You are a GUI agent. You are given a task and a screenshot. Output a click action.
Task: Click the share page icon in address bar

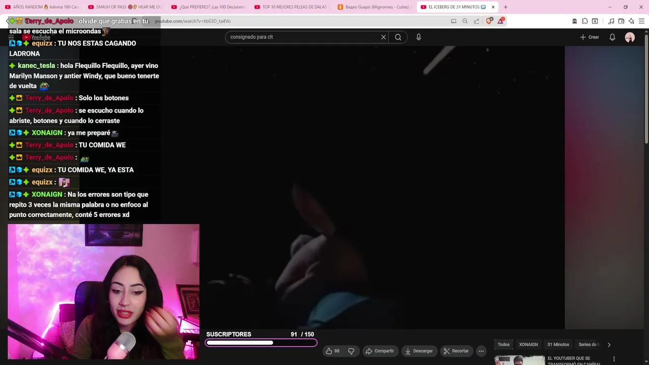tap(477, 21)
